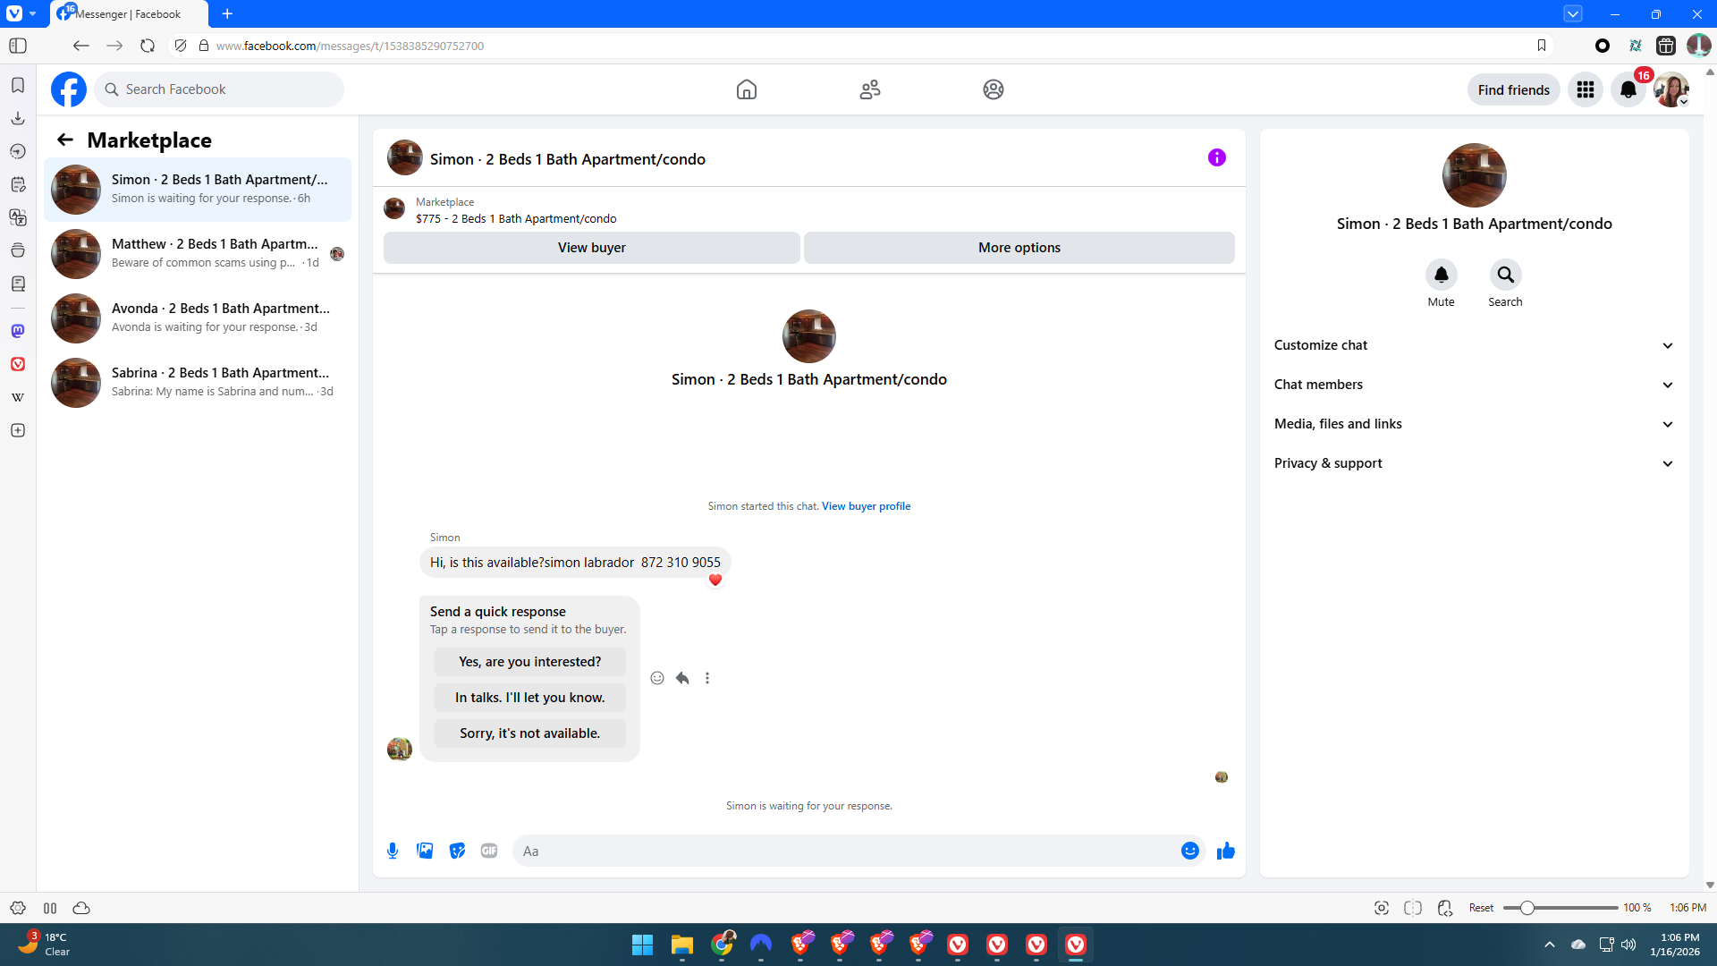Open the GIF picker
The image size is (1717, 966).
[x=489, y=851]
